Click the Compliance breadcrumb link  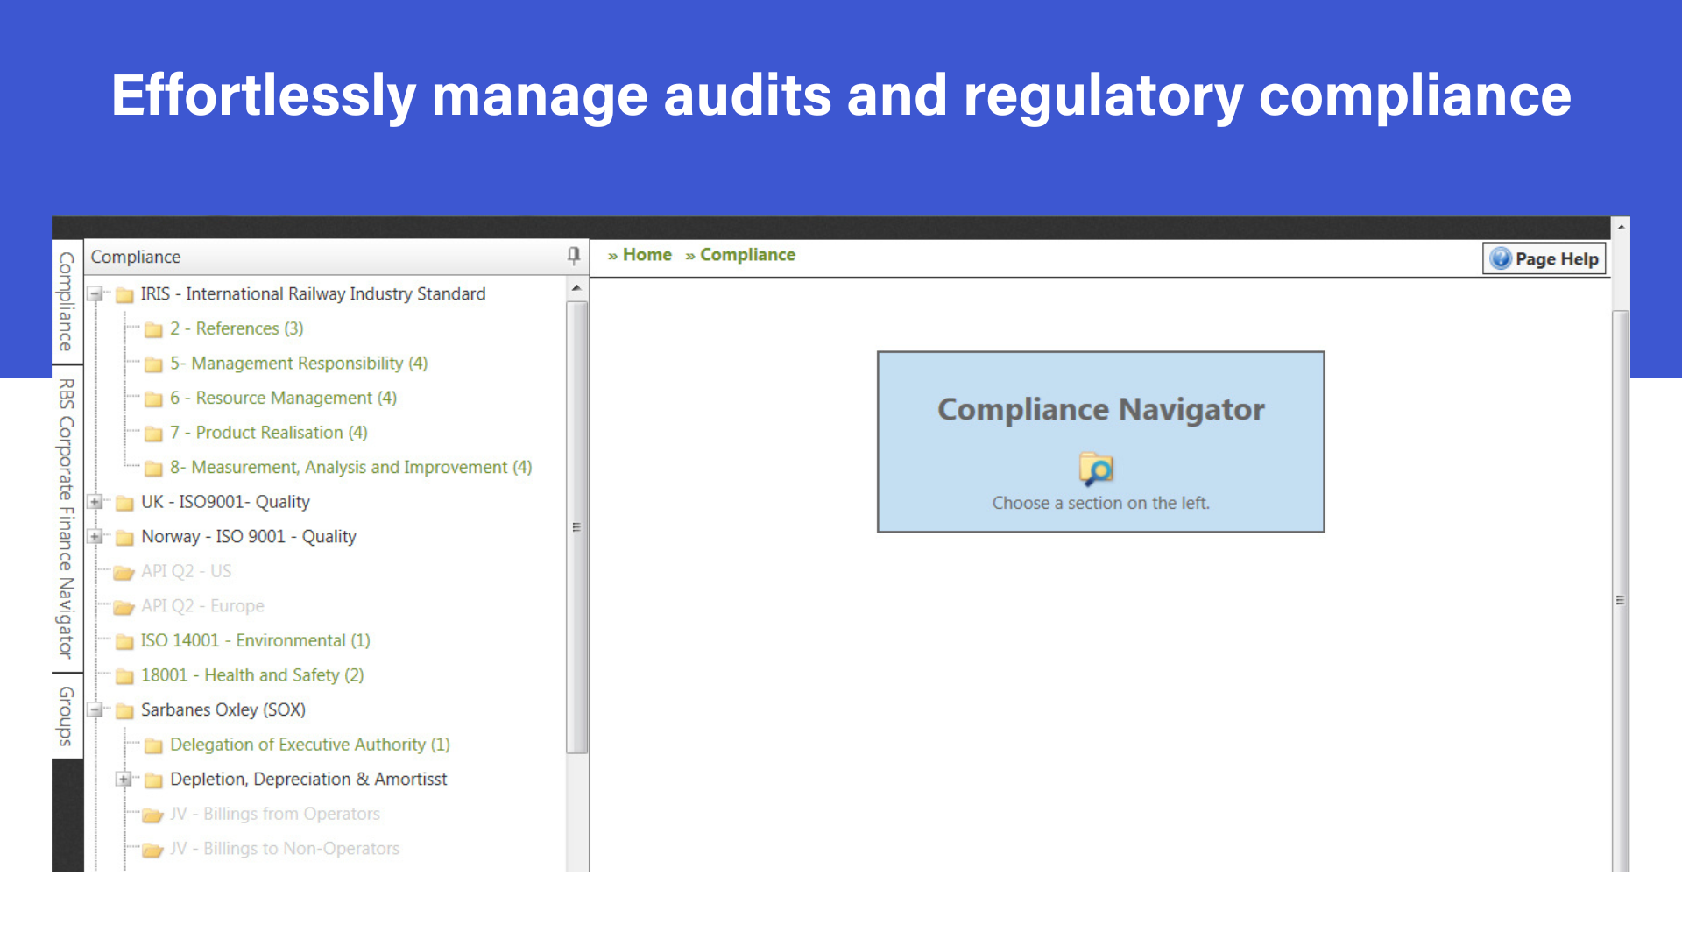(746, 254)
